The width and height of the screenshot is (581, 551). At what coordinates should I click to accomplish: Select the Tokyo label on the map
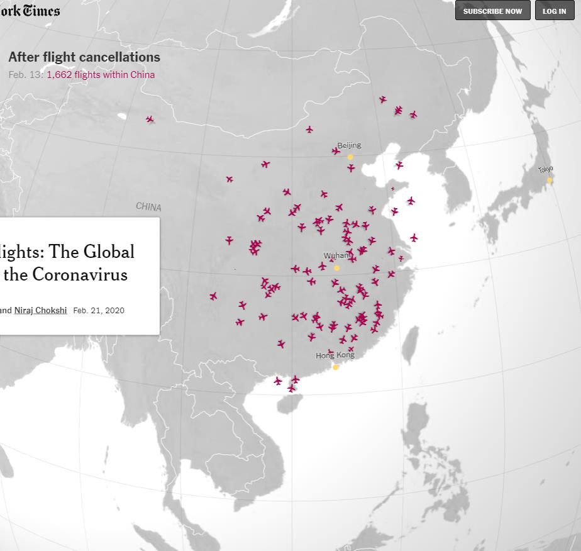pyautogui.click(x=545, y=170)
